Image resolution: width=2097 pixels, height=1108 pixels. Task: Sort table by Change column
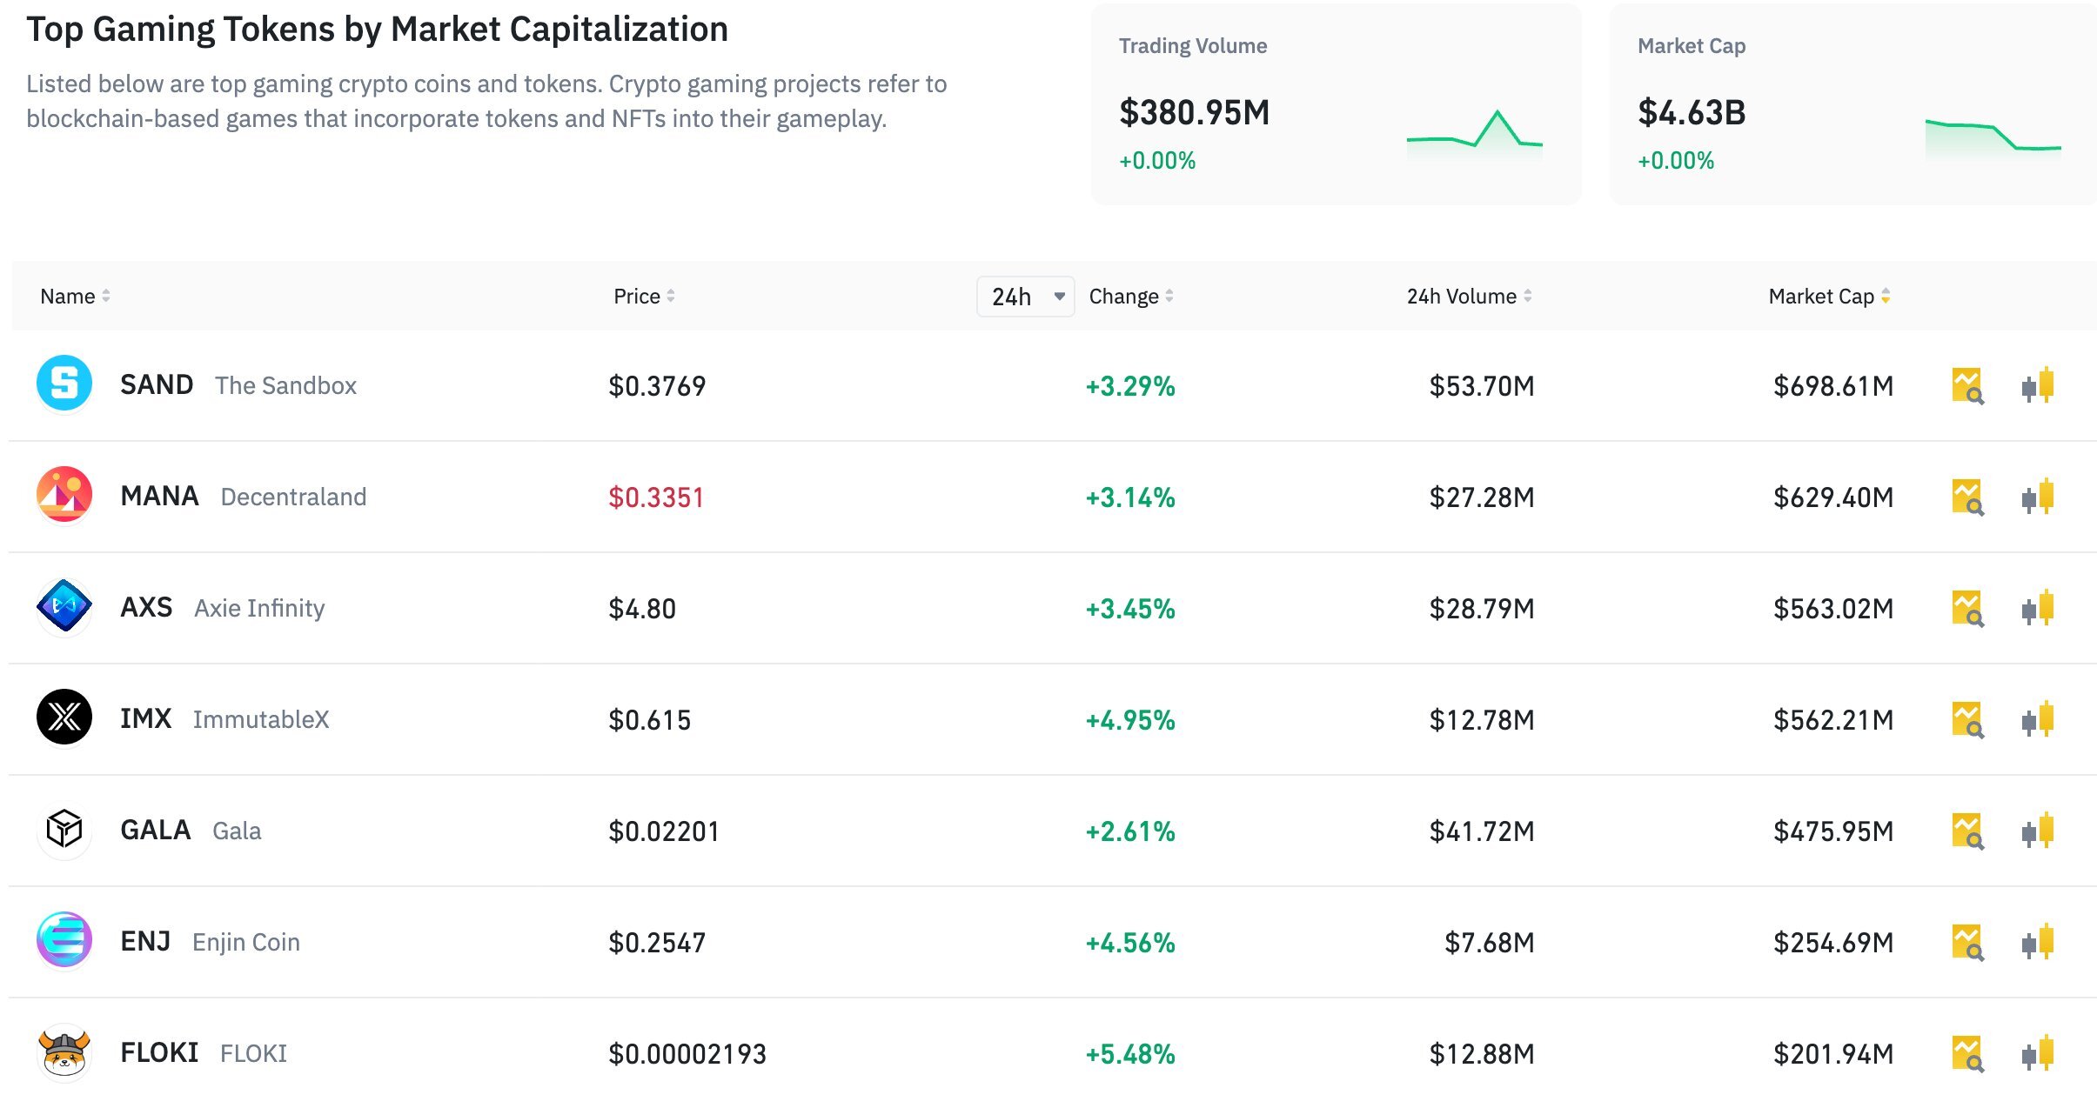pos(1131,297)
